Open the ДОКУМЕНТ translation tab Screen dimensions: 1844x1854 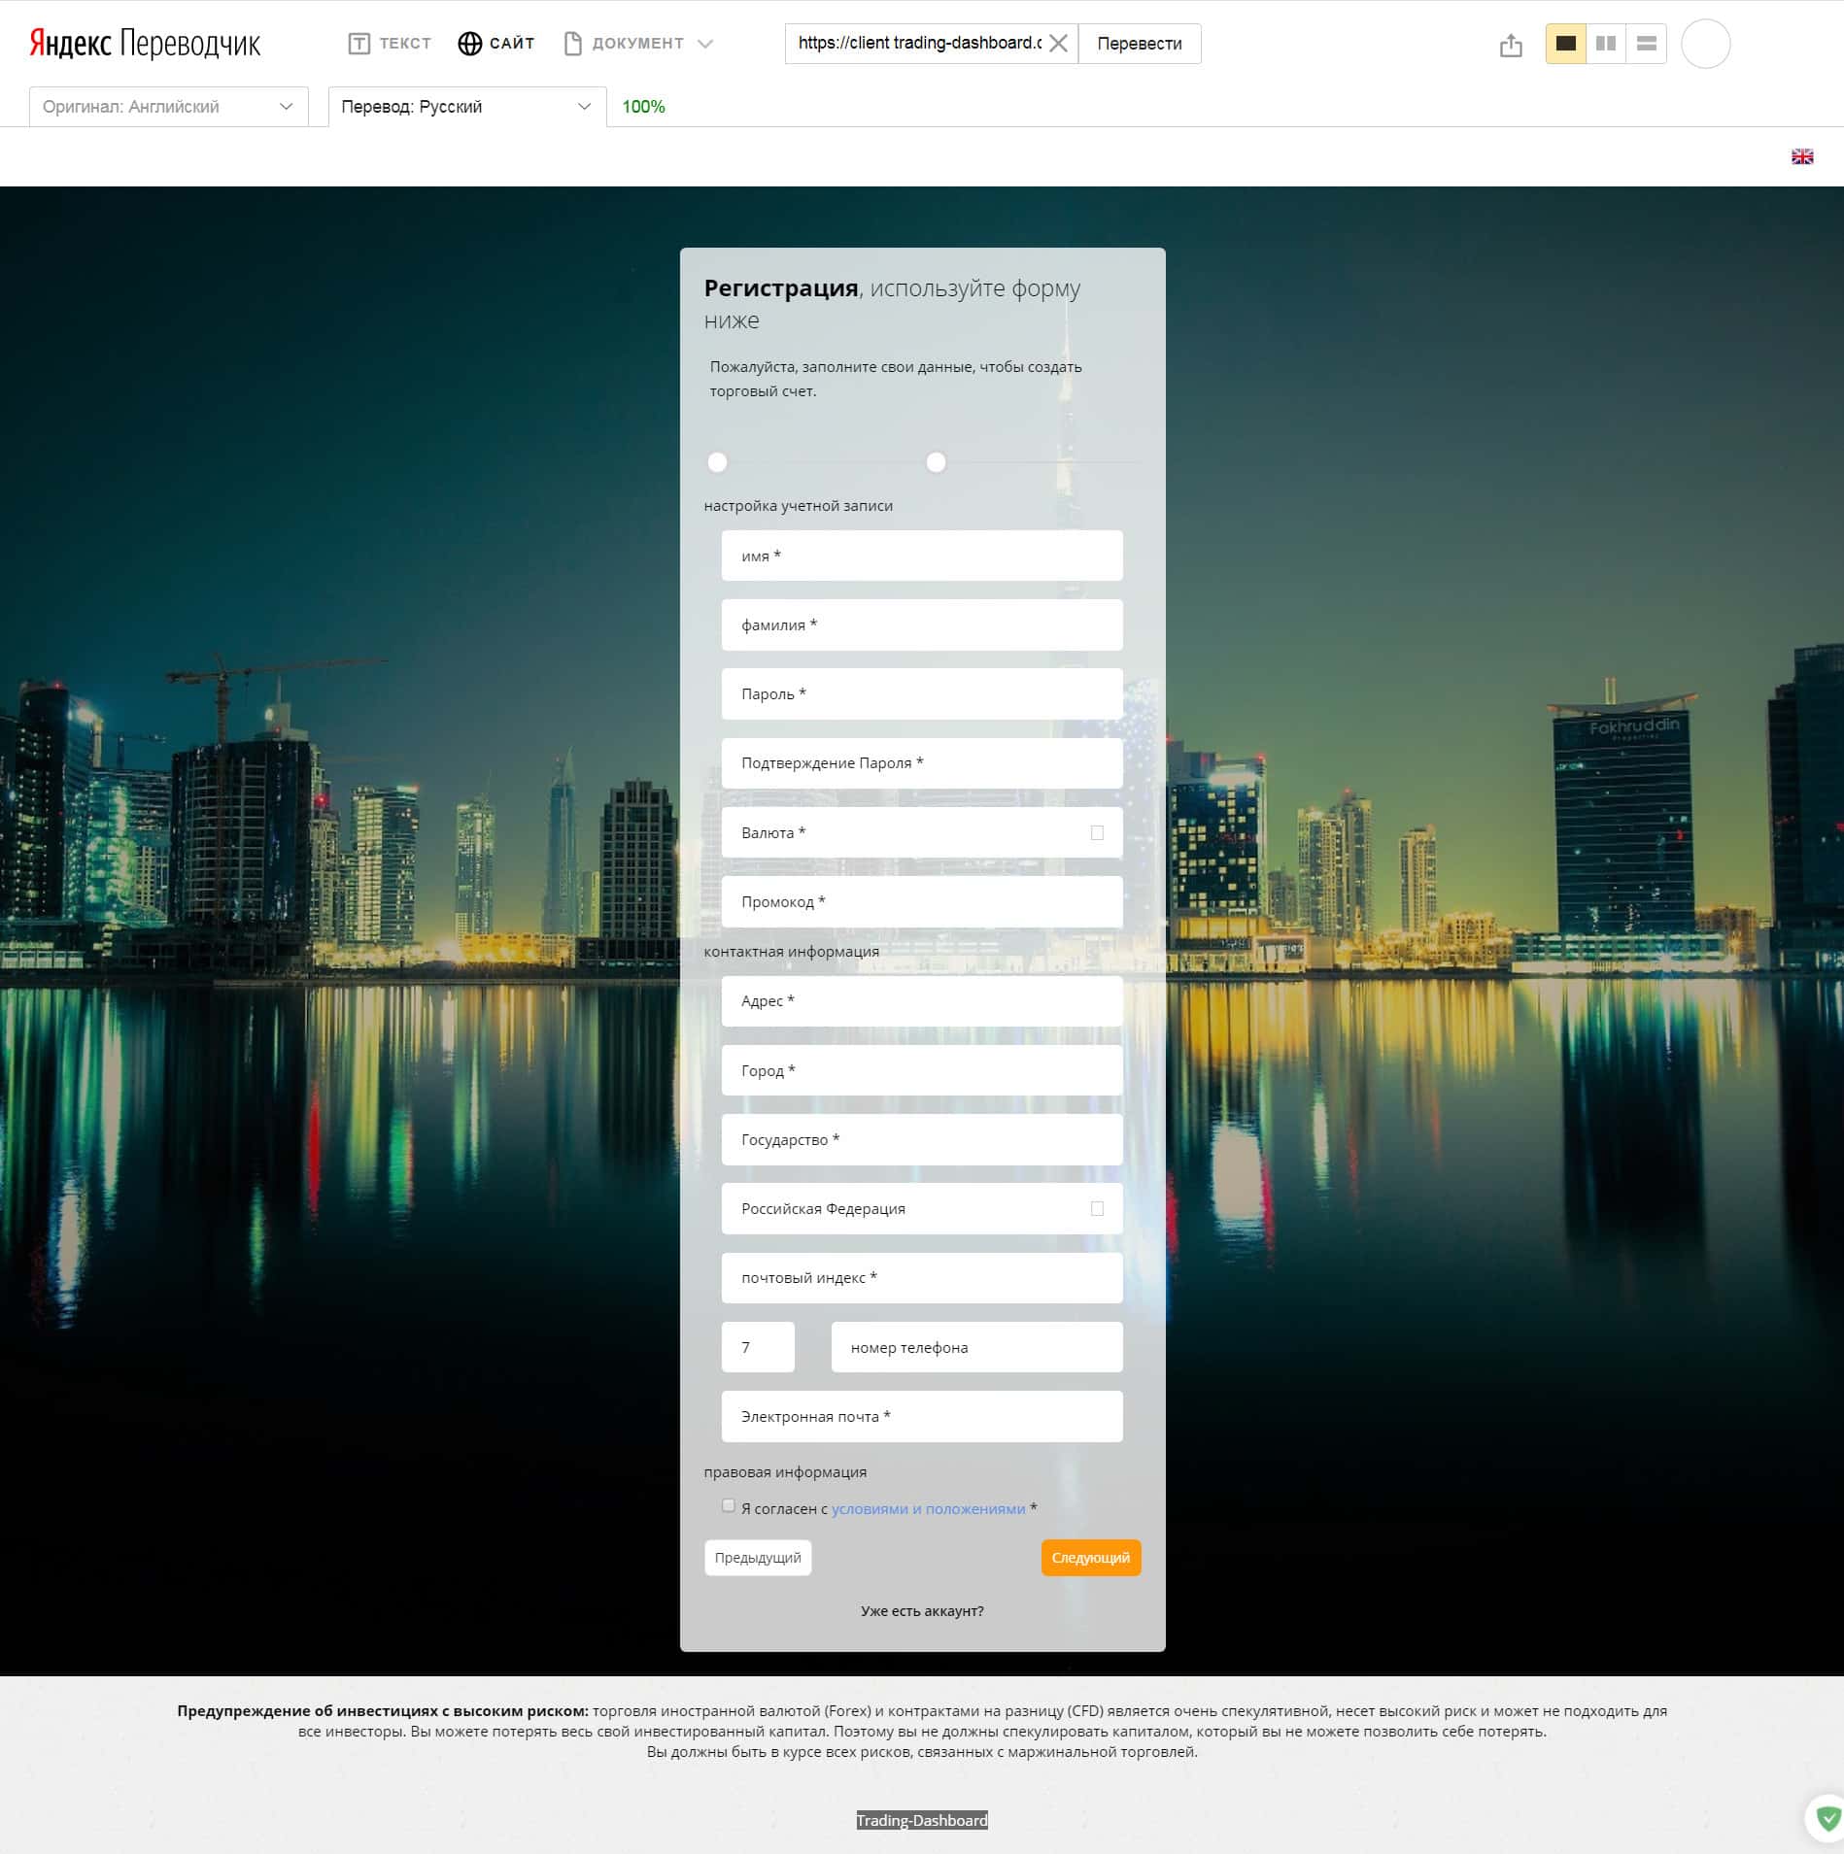pos(637,44)
